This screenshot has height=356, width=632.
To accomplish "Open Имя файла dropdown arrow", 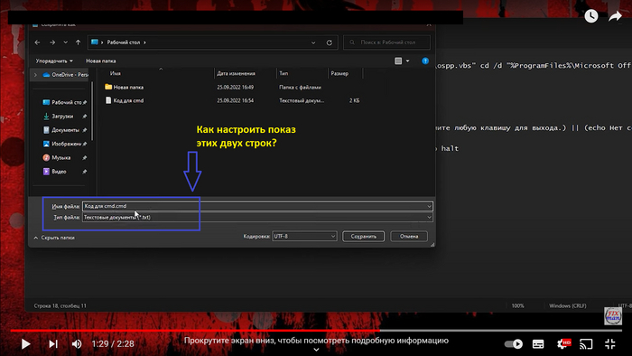I will (x=429, y=206).
